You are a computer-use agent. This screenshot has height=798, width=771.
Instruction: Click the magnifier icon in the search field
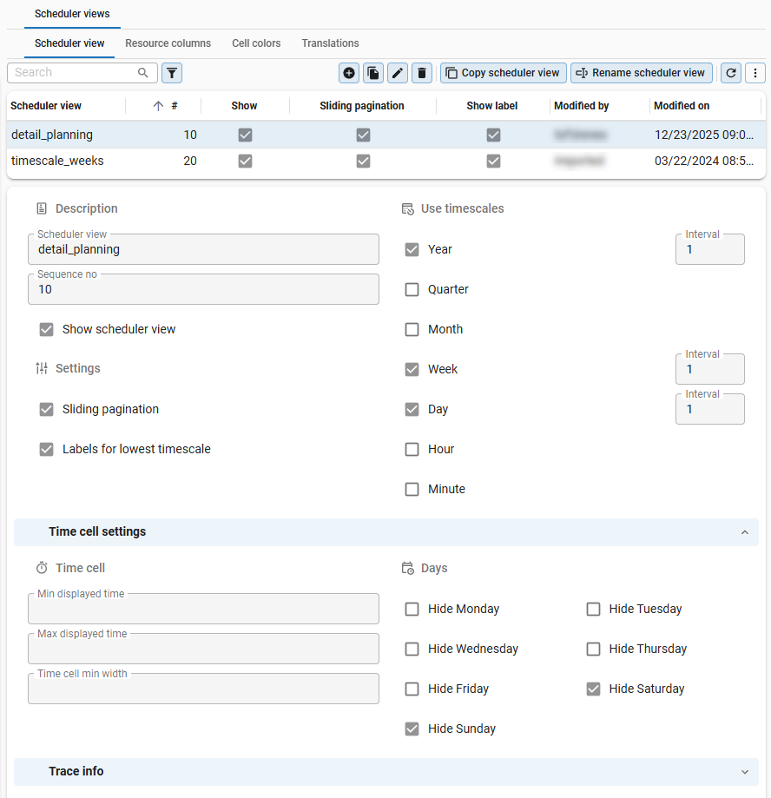(142, 73)
